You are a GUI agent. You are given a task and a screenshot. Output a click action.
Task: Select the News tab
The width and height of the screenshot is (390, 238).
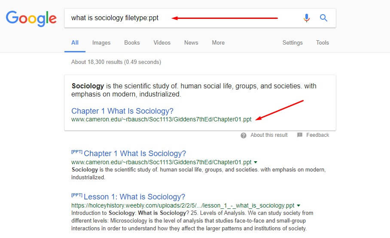pyautogui.click(x=191, y=43)
